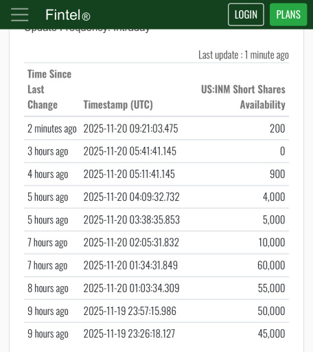Click the Fintel logo
The width and height of the screenshot is (313, 352).
point(68,15)
